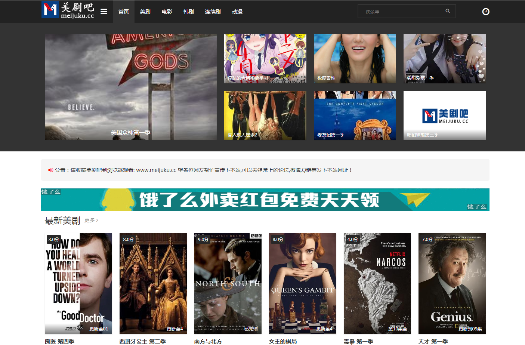This screenshot has width=525, height=345.
Task: Click the 毒枭 第一季 title link
Action: (358, 341)
